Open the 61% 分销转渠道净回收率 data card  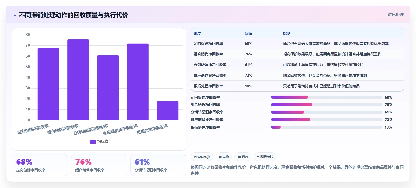158,165
